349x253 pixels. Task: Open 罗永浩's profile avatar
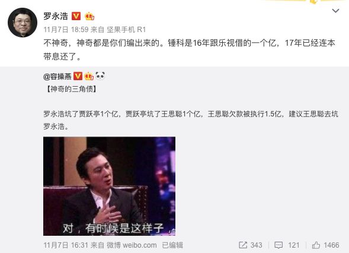[x=23, y=23]
